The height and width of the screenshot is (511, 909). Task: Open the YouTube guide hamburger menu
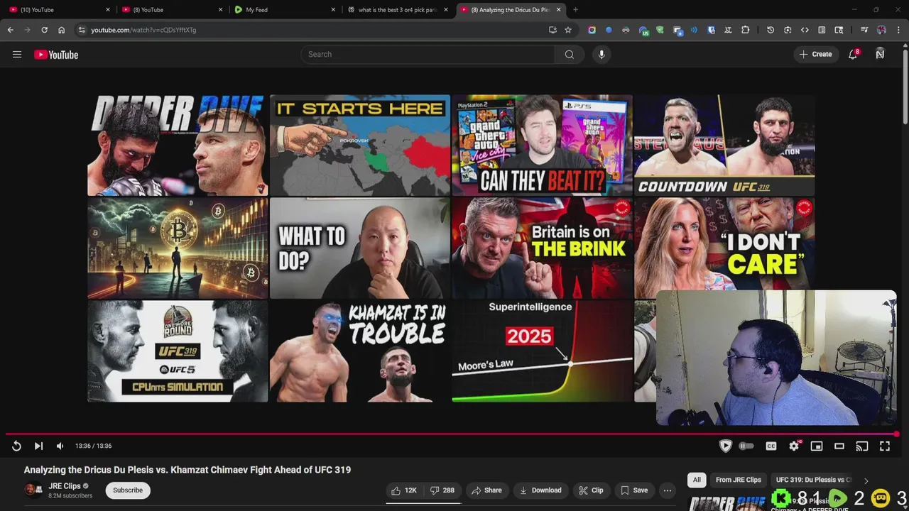(17, 55)
